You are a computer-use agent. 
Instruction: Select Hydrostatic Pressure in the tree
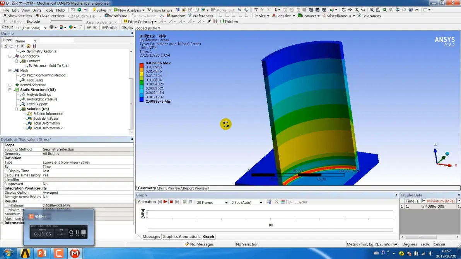(42, 99)
